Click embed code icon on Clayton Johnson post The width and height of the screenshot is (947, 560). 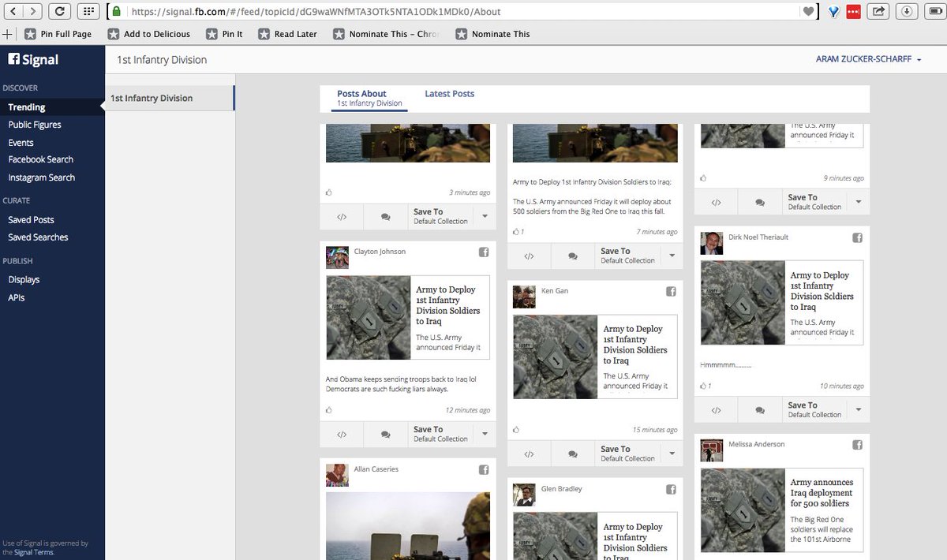coord(342,435)
